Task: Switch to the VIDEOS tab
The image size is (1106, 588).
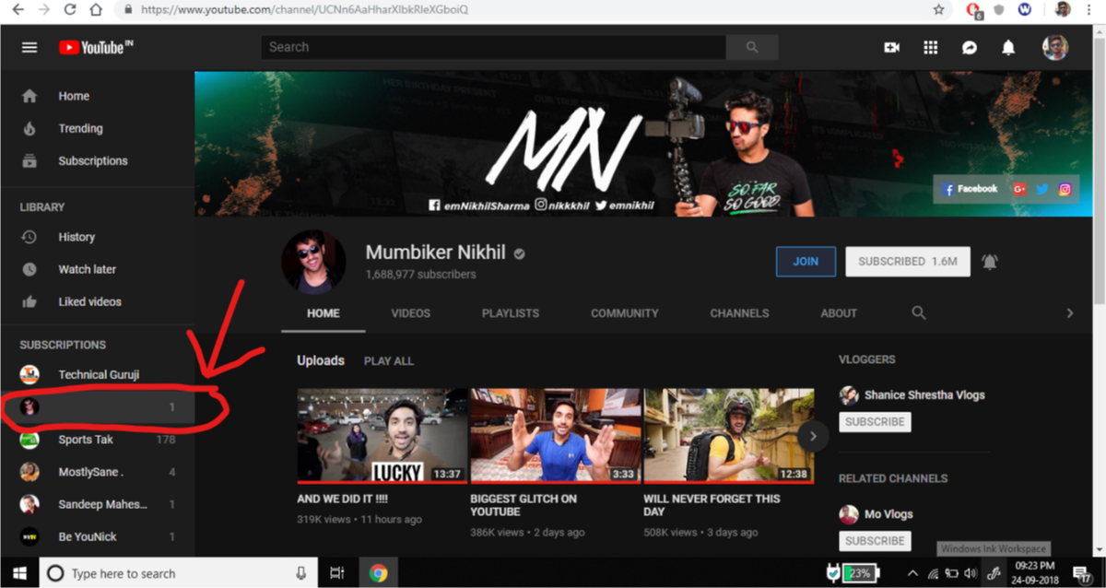Action: [x=411, y=313]
